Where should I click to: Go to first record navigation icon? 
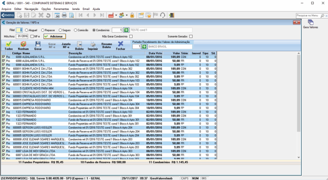81,15
